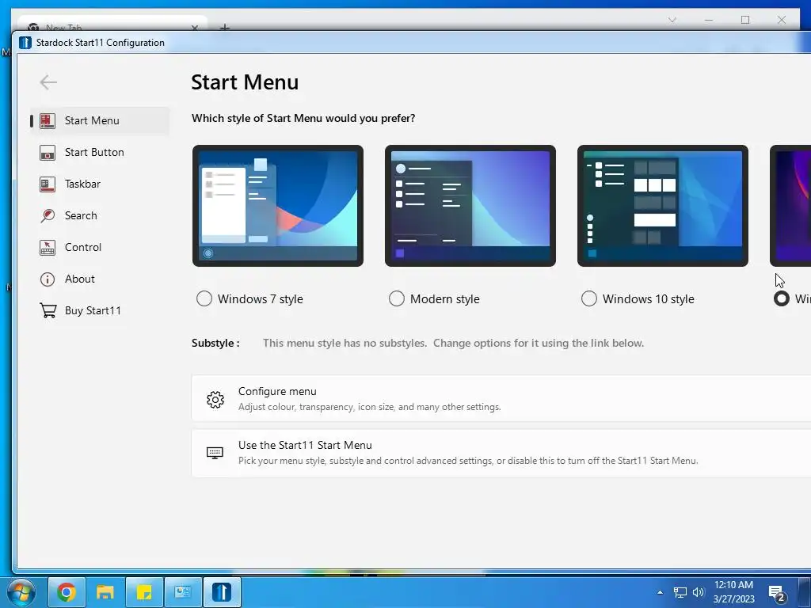Click the new tab plus button in Chrome
This screenshot has width=811, height=608.
coord(224,28)
